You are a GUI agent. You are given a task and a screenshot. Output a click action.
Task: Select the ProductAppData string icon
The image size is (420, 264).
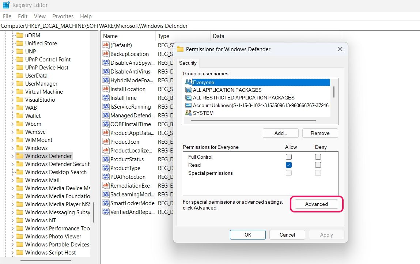106,133
